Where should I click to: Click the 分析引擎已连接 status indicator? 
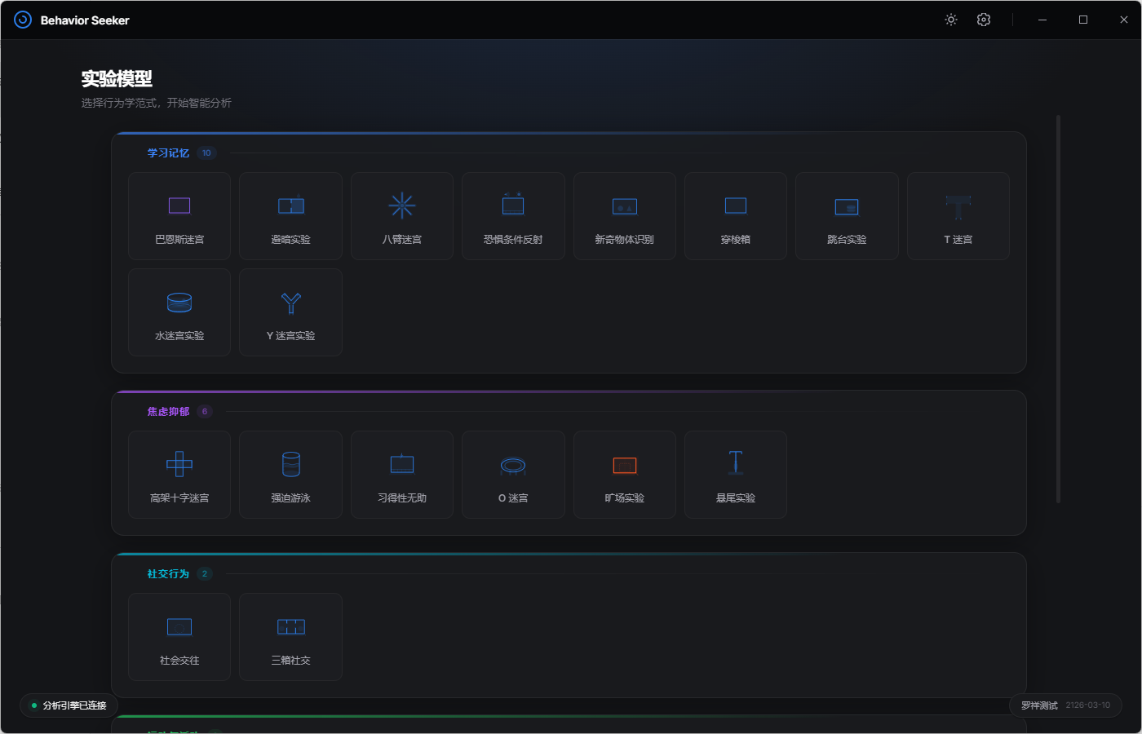(x=69, y=705)
